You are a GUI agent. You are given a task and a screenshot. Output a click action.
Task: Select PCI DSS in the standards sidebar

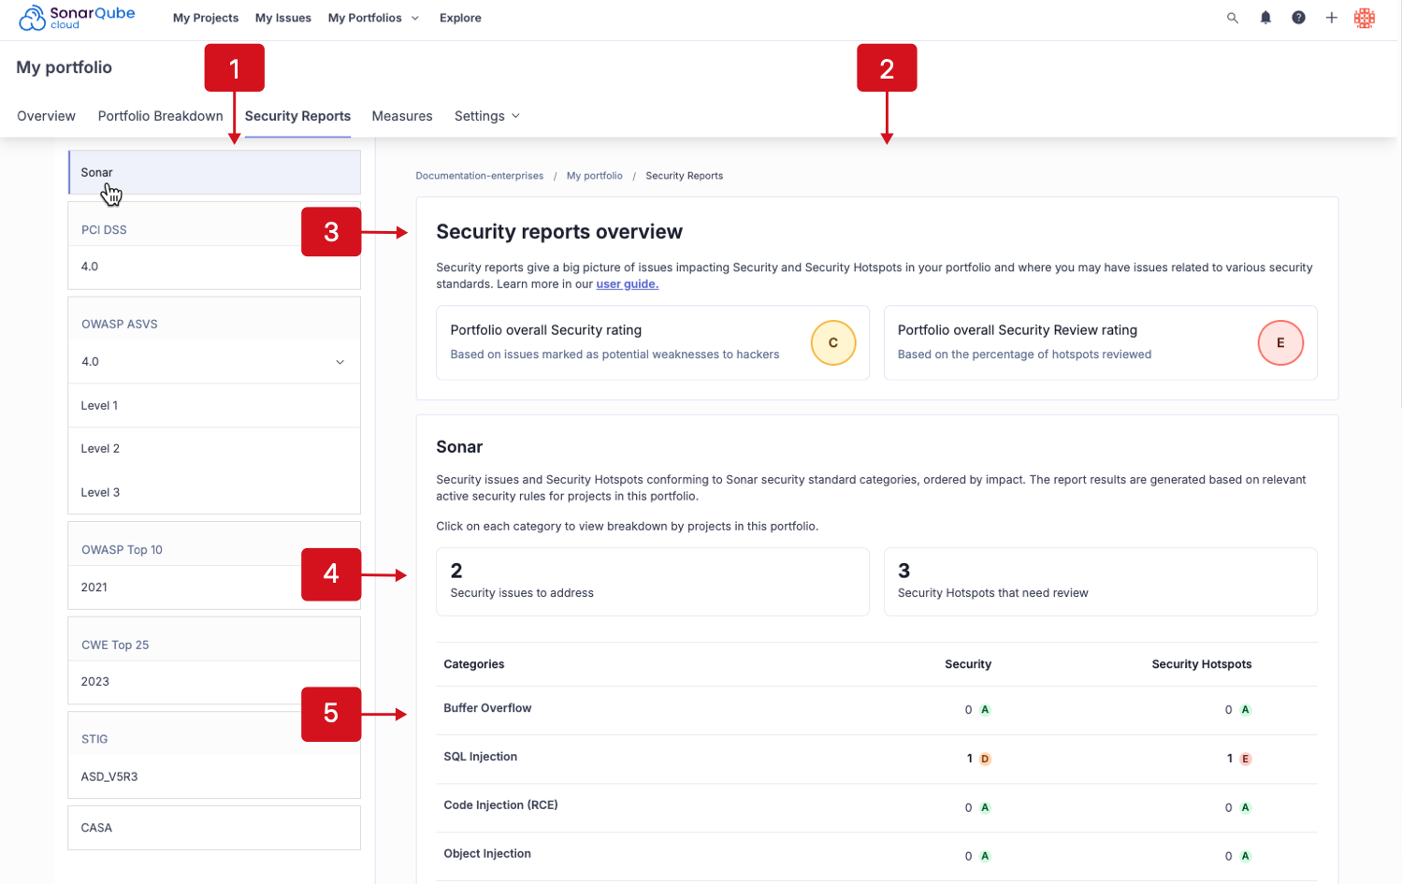103,229
